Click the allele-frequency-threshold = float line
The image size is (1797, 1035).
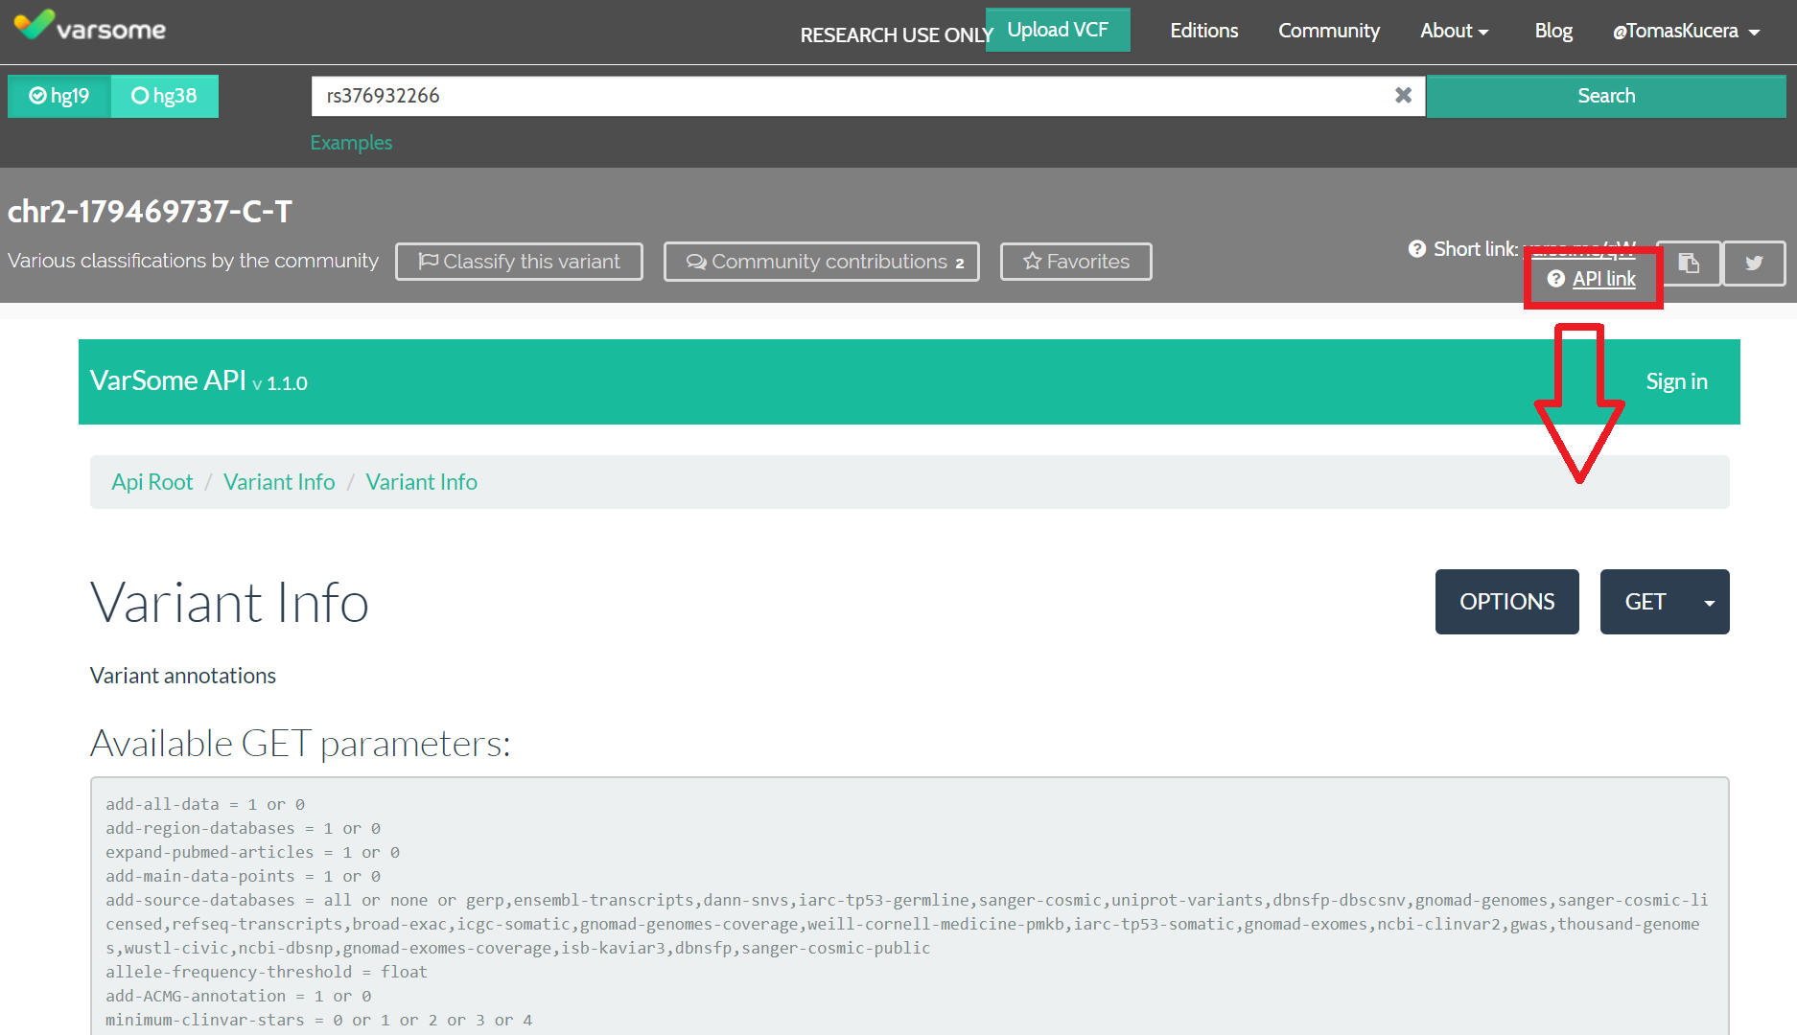tap(267, 972)
